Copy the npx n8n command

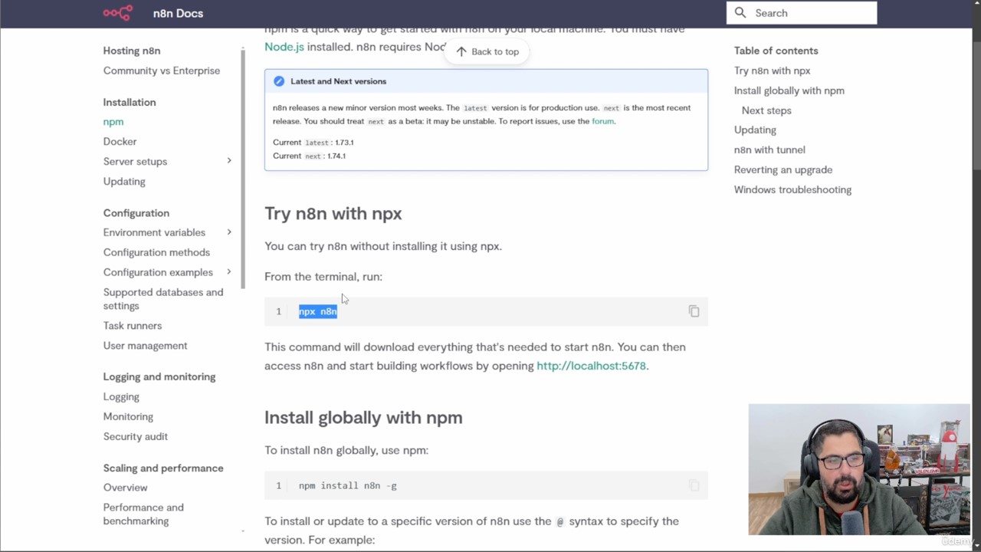point(694,311)
